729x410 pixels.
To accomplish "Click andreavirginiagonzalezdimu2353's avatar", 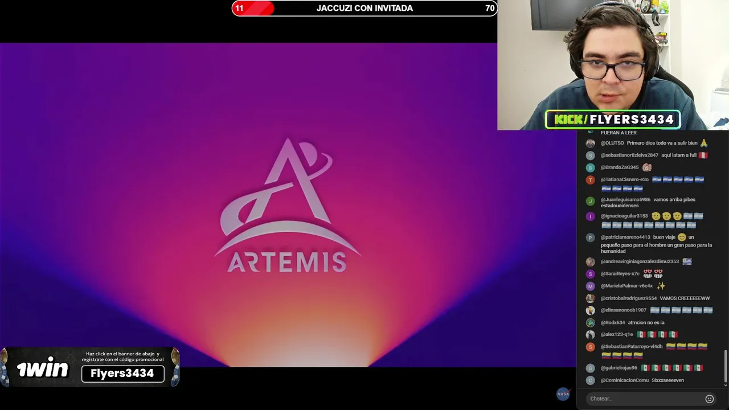I will pos(590,262).
